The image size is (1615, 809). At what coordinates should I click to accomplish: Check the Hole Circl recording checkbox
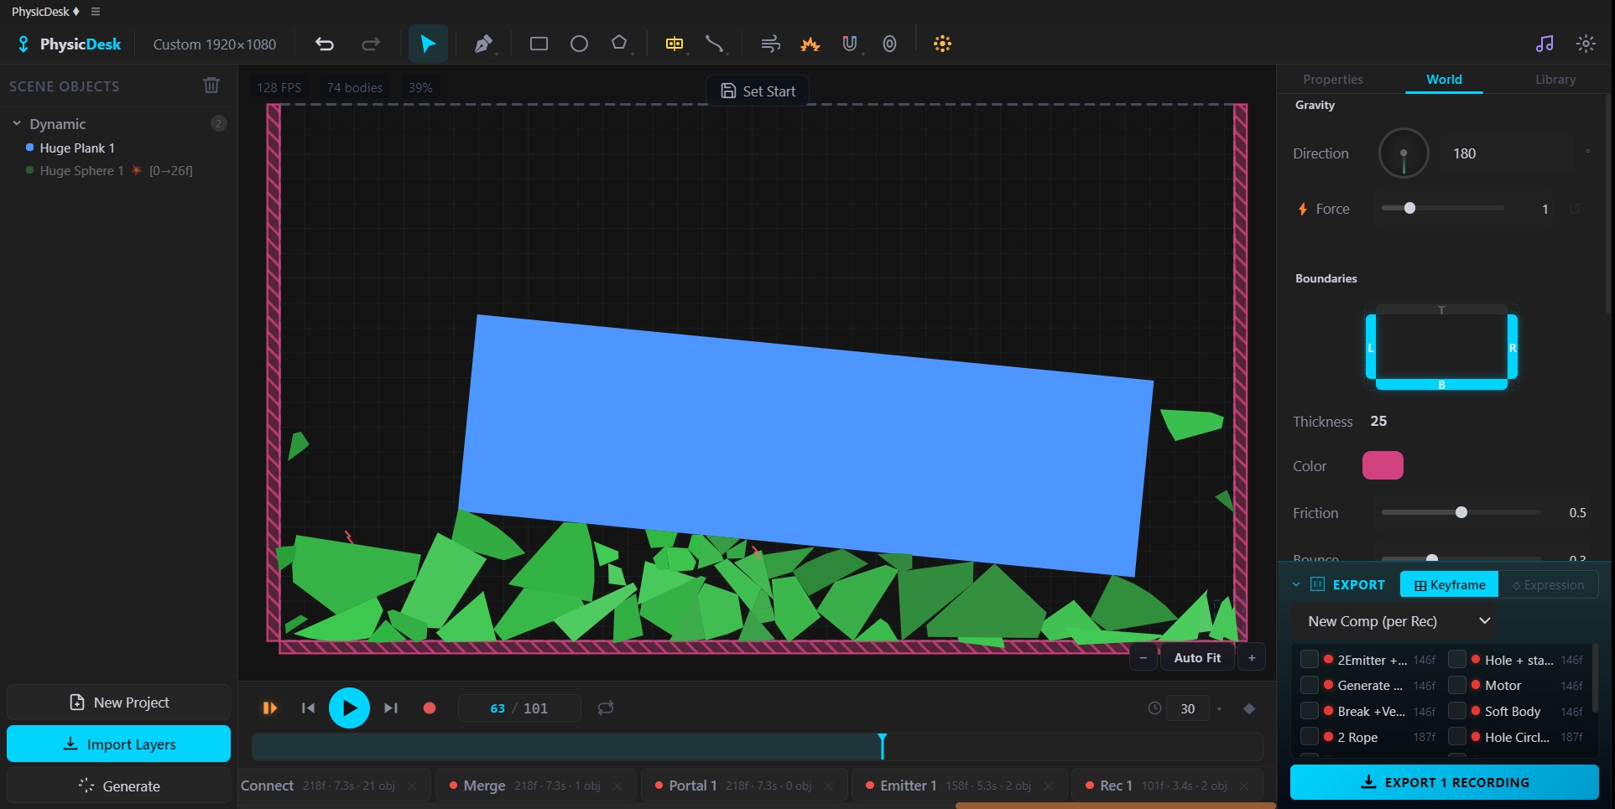[1457, 737]
